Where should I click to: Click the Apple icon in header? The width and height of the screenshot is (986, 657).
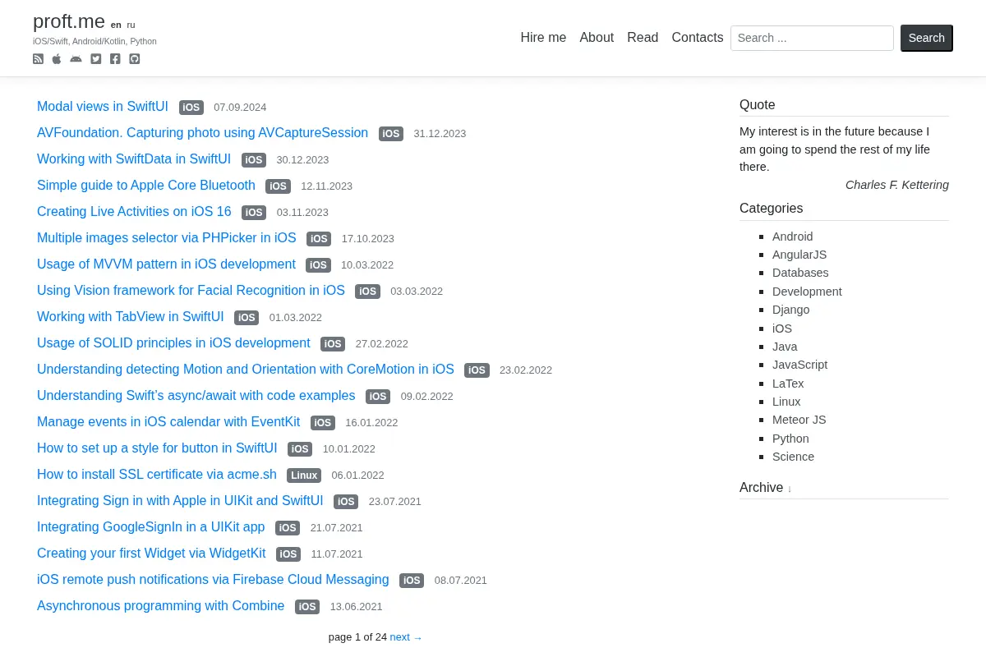point(57,59)
